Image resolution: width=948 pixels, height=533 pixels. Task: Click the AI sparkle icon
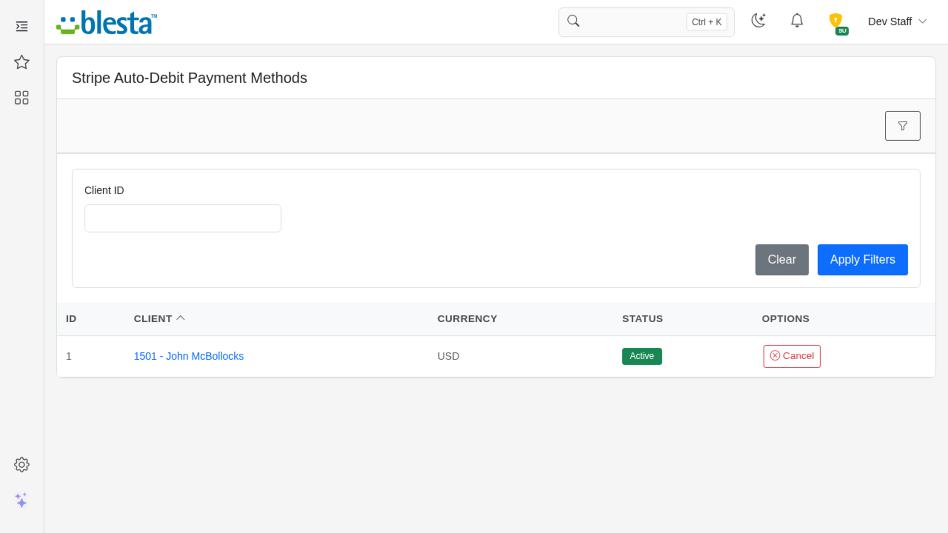[x=21, y=500]
